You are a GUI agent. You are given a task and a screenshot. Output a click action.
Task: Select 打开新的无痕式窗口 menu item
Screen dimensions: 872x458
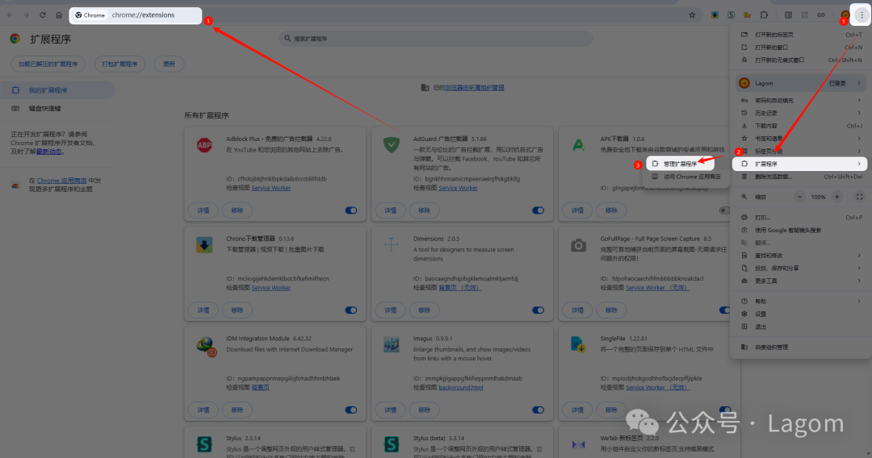tap(801, 60)
